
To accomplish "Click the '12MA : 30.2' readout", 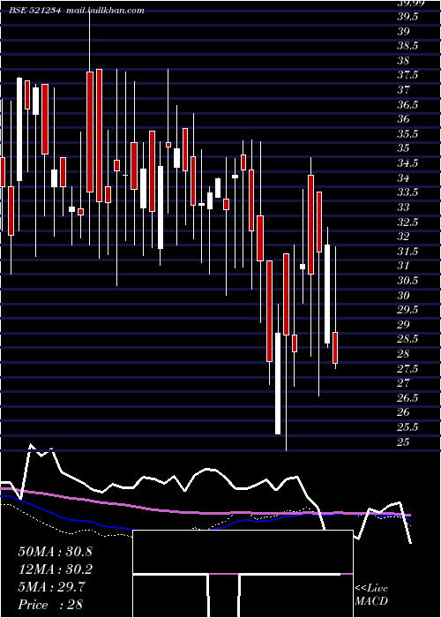I will [x=55, y=569].
